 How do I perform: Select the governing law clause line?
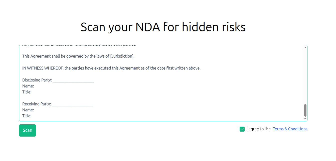pyautogui.click(x=78, y=56)
